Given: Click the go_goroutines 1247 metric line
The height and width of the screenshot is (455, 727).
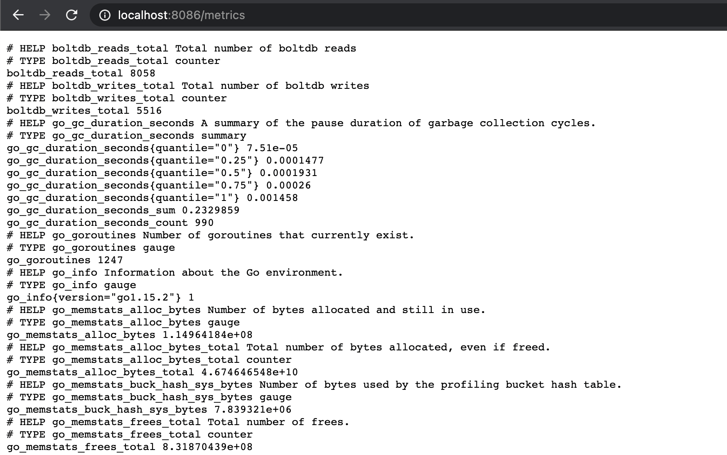Looking at the screenshot, I should [64, 260].
